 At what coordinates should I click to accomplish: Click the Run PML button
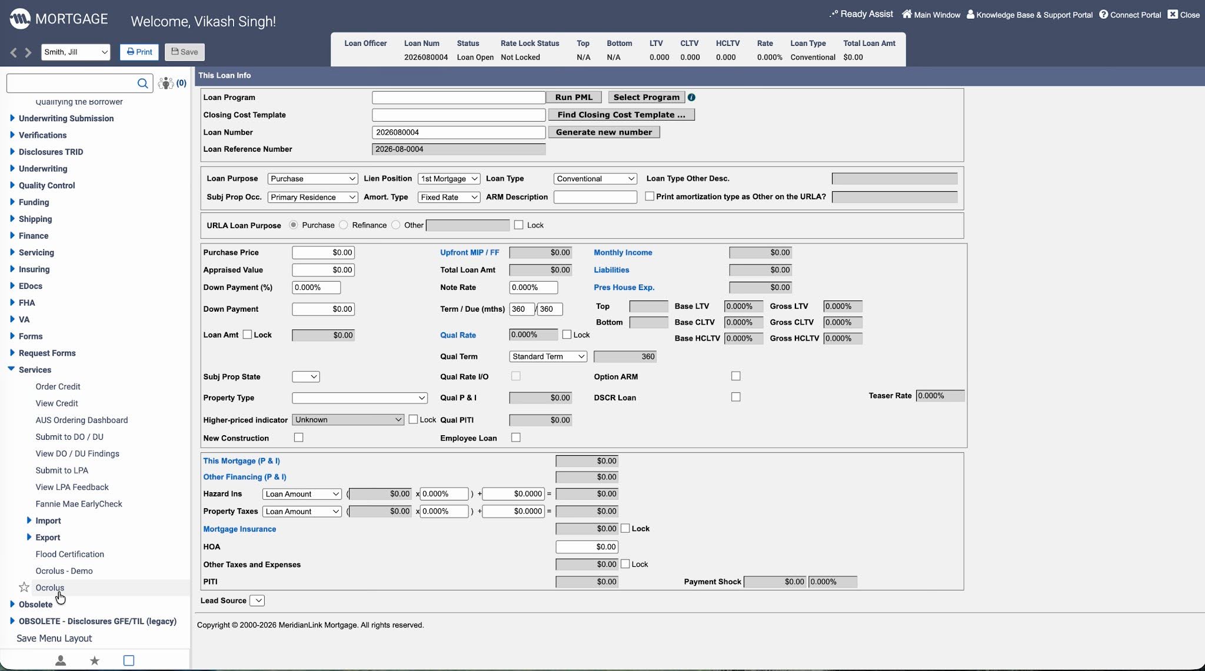point(574,98)
